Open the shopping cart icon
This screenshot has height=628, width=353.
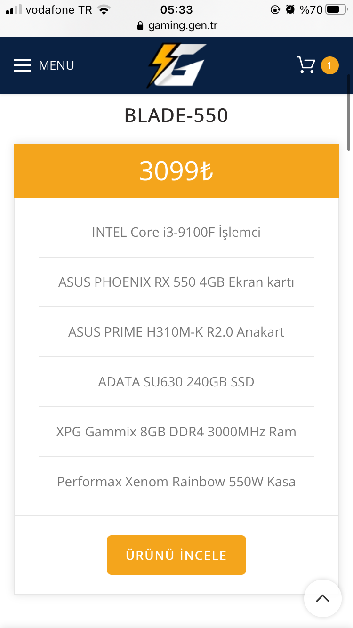[306, 65]
